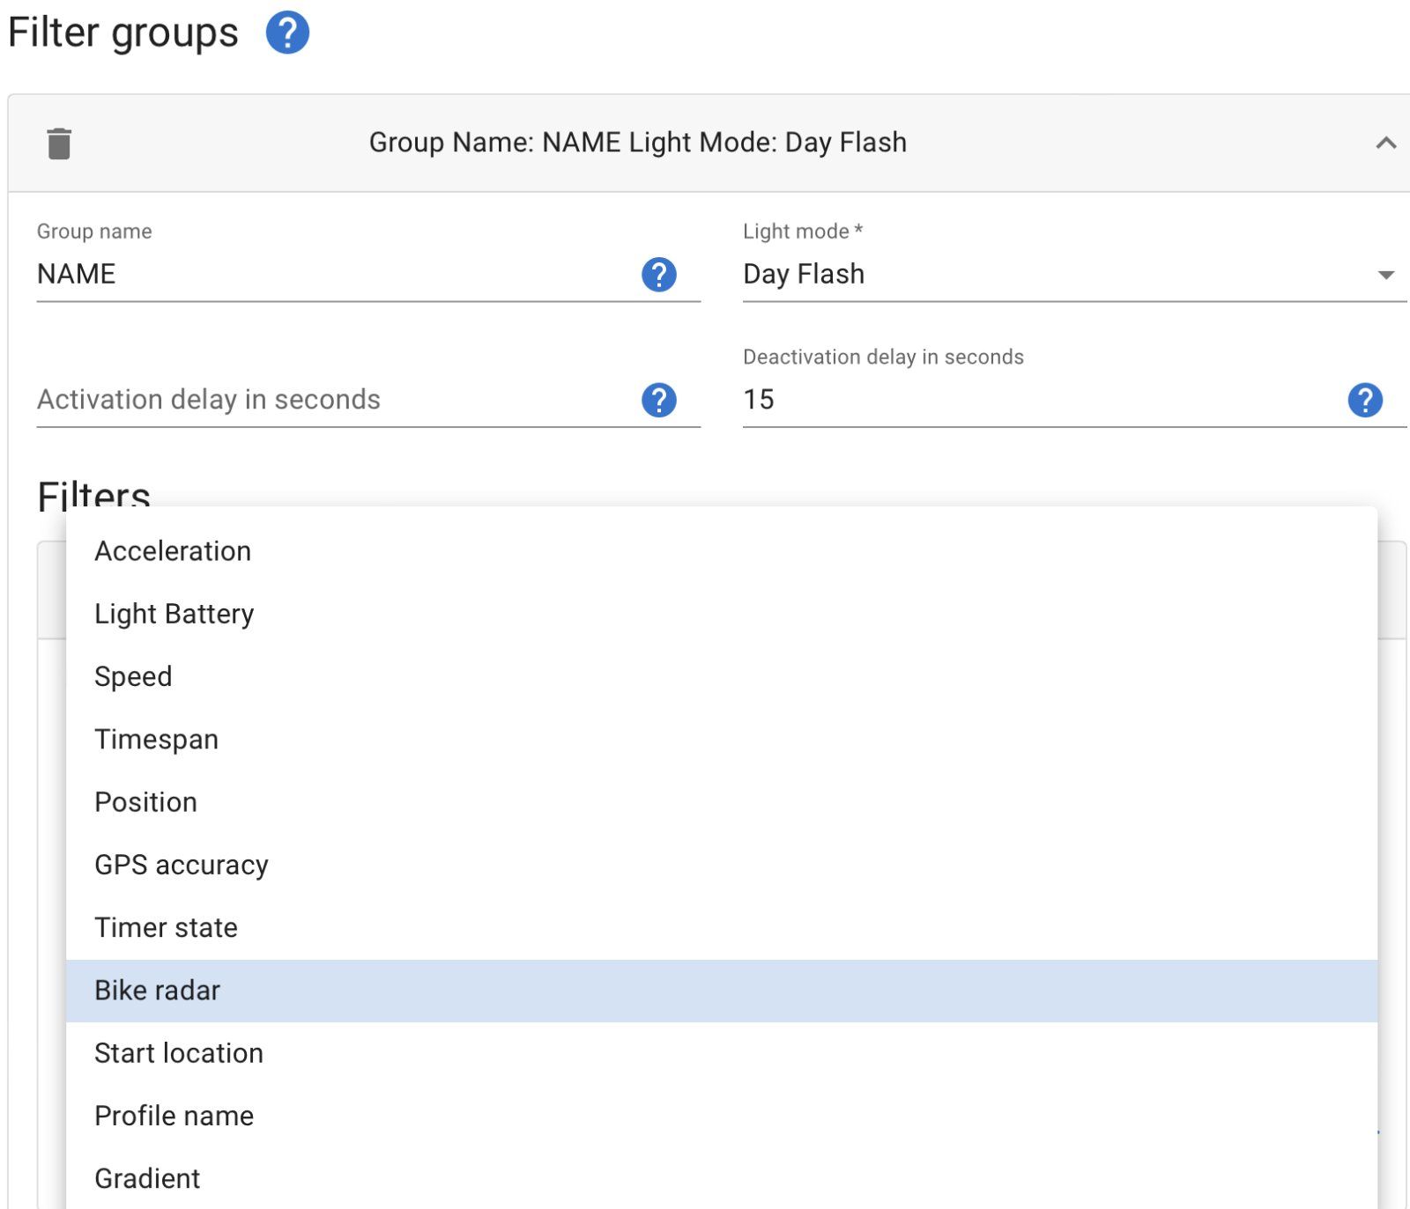Select Acceleration from the filter list
Viewport: 1410px width, 1209px height.
[x=173, y=551]
